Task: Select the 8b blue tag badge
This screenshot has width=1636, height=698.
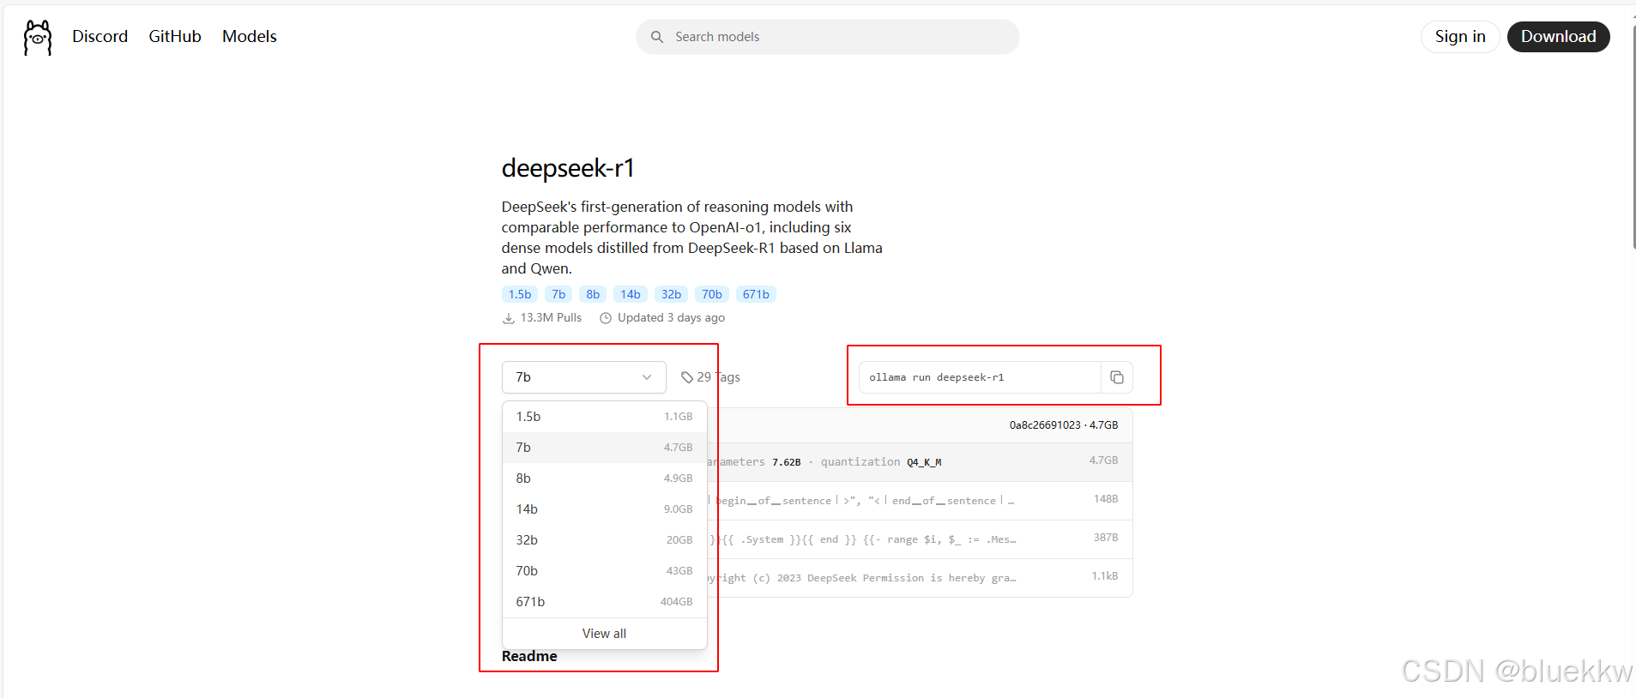Action: 593,294
